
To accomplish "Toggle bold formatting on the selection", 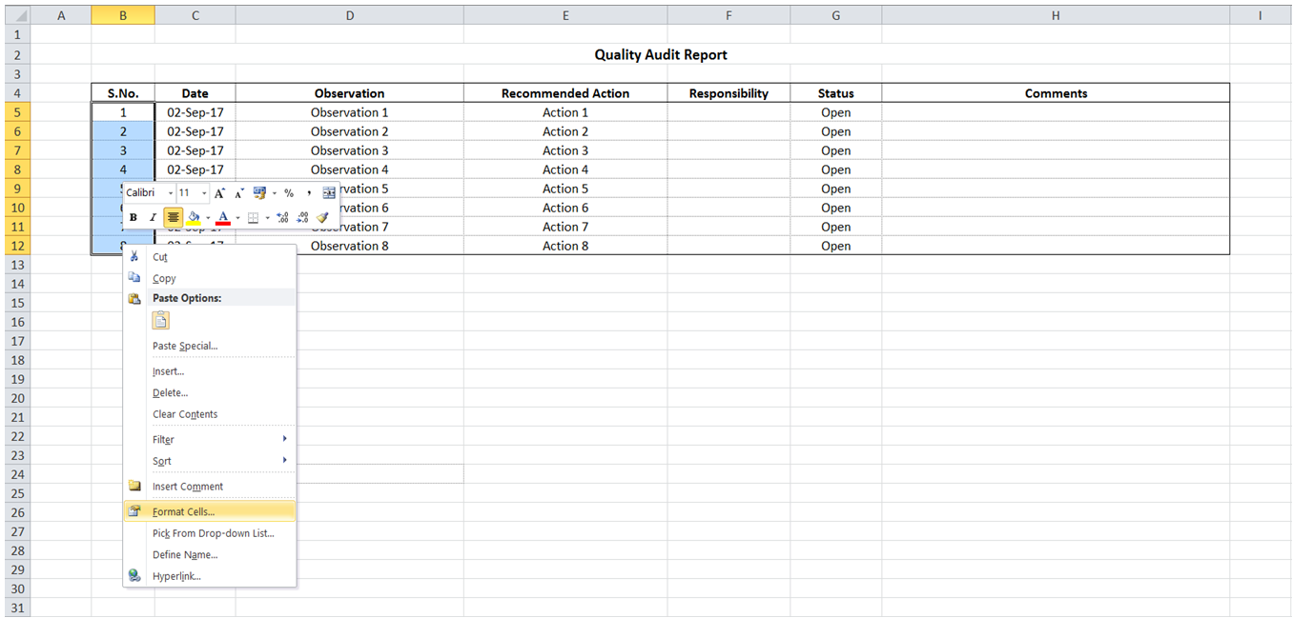I will point(133,217).
